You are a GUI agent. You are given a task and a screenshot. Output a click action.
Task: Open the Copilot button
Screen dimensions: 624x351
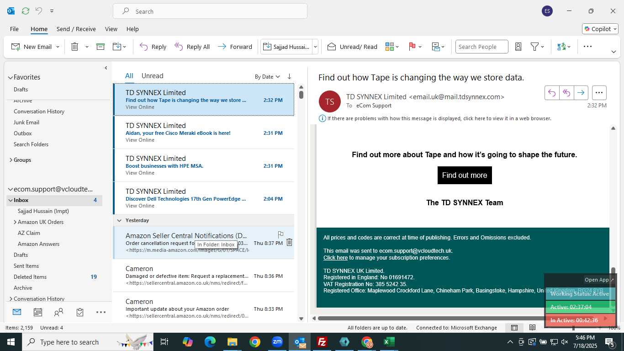point(600,29)
